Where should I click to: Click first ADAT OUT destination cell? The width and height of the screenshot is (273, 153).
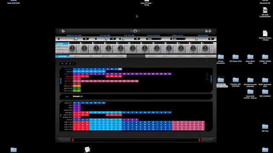[75, 115]
